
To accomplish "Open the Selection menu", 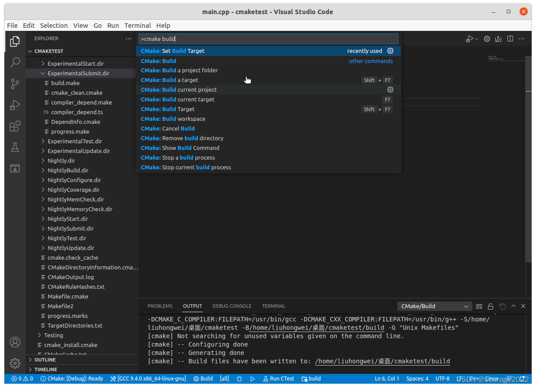I will (54, 26).
